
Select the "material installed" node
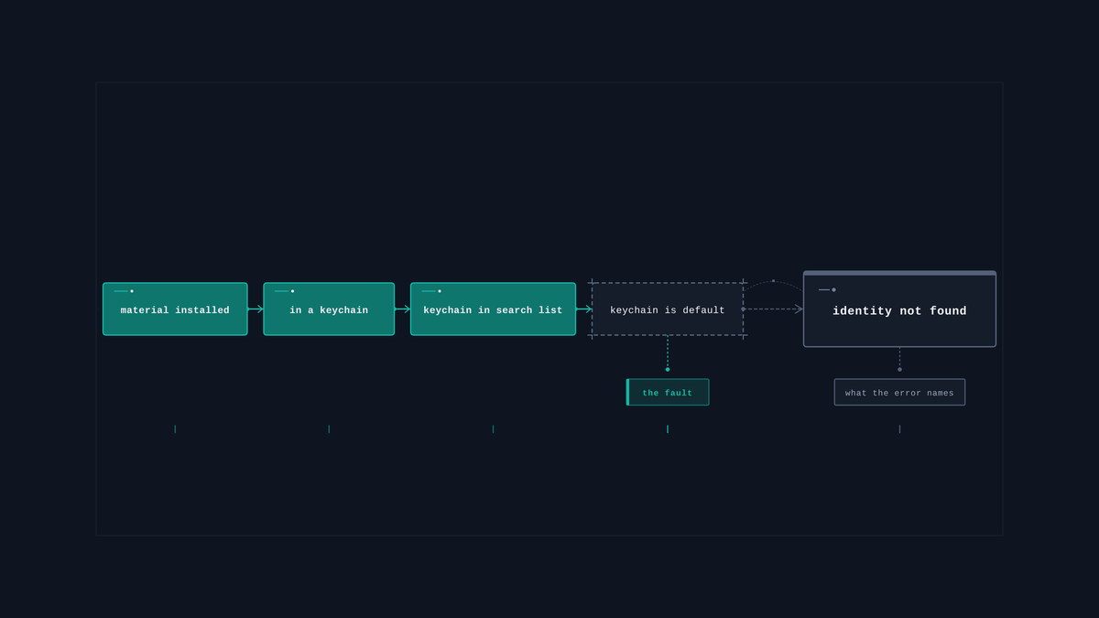click(175, 309)
